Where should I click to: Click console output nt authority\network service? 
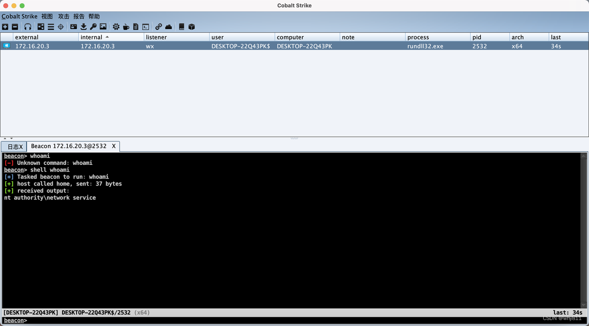(x=50, y=198)
